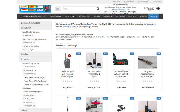Expand the Alle category dropdown in search
The image size is (180, 112).
pos(58,9)
